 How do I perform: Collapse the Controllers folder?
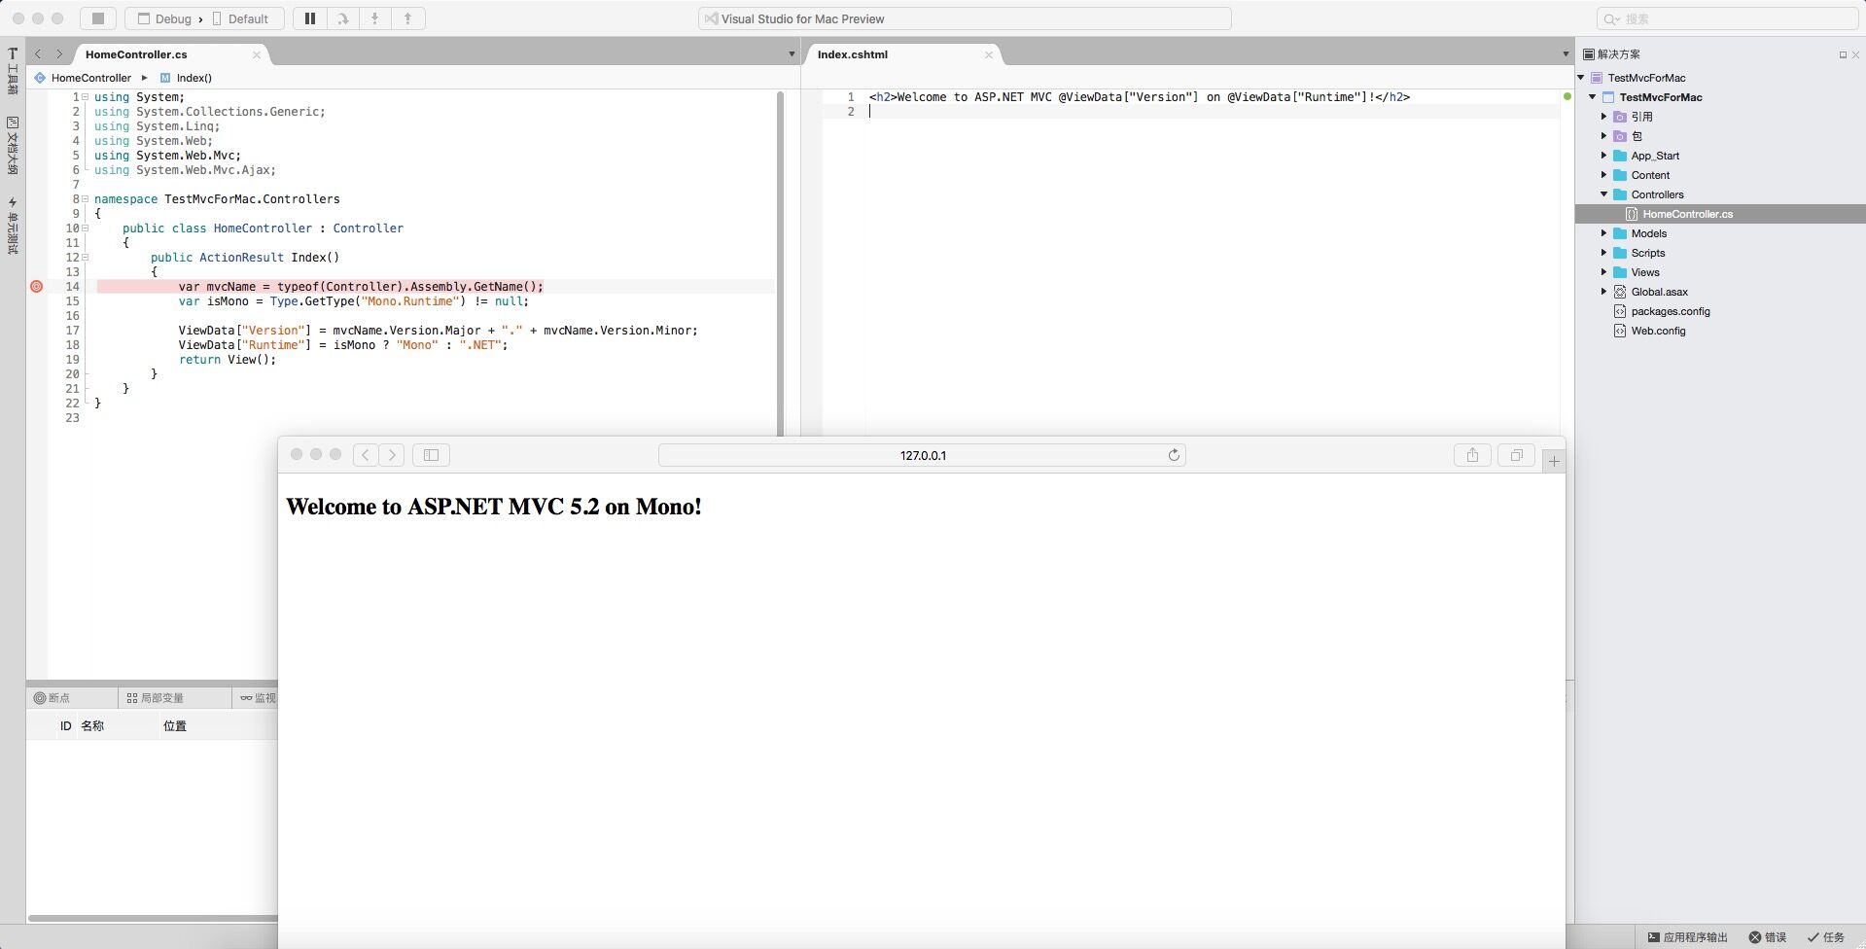[1604, 194]
